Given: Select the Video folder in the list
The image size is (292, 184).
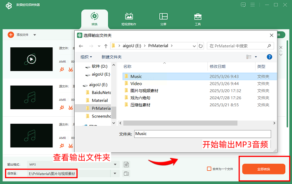Looking at the screenshot, I should point(136,83).
